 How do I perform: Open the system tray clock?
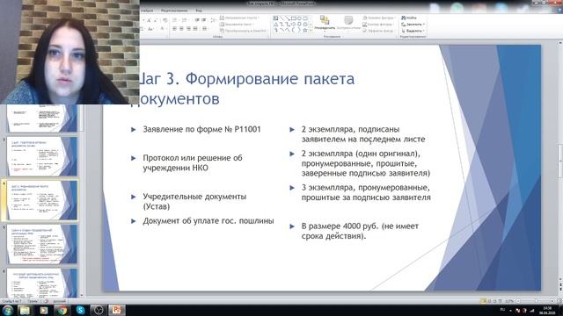tap(547, 310)
